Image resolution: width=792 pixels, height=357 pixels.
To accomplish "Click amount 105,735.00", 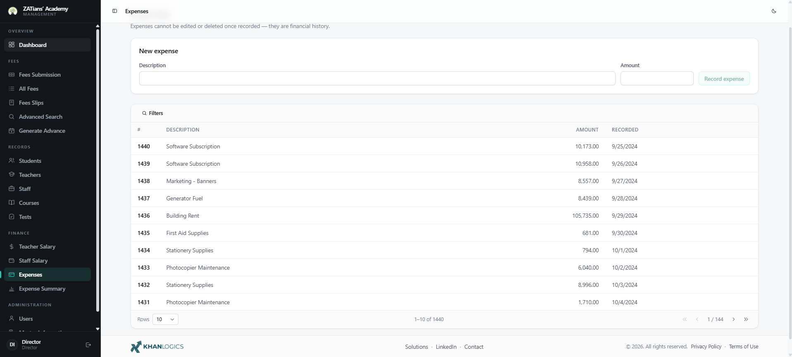I will click(x=585, y=216).
